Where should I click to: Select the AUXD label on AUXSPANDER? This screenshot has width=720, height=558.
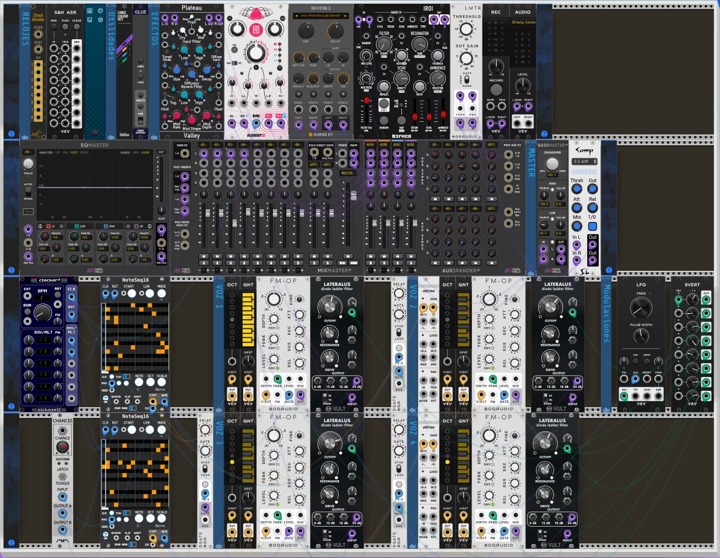click(x=410, y=145)
